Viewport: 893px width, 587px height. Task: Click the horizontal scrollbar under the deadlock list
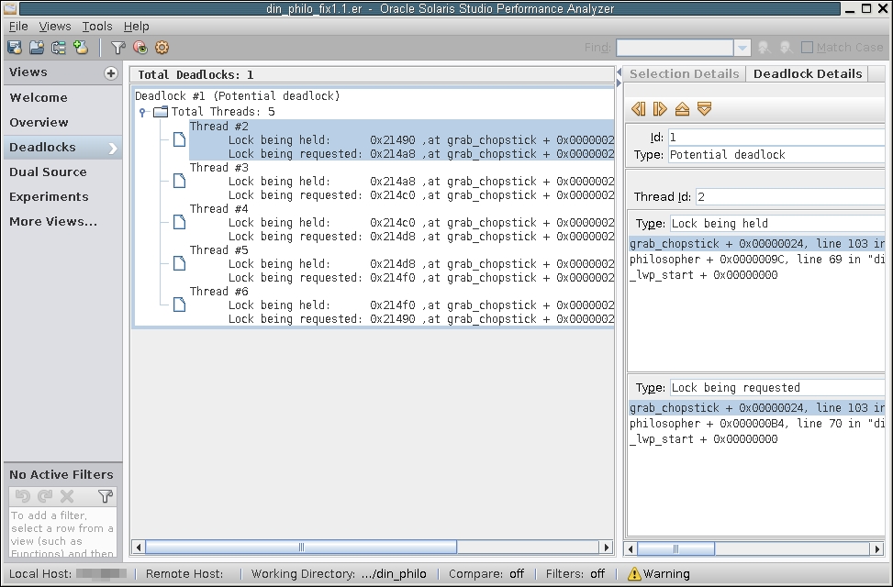tap(301, 548)
